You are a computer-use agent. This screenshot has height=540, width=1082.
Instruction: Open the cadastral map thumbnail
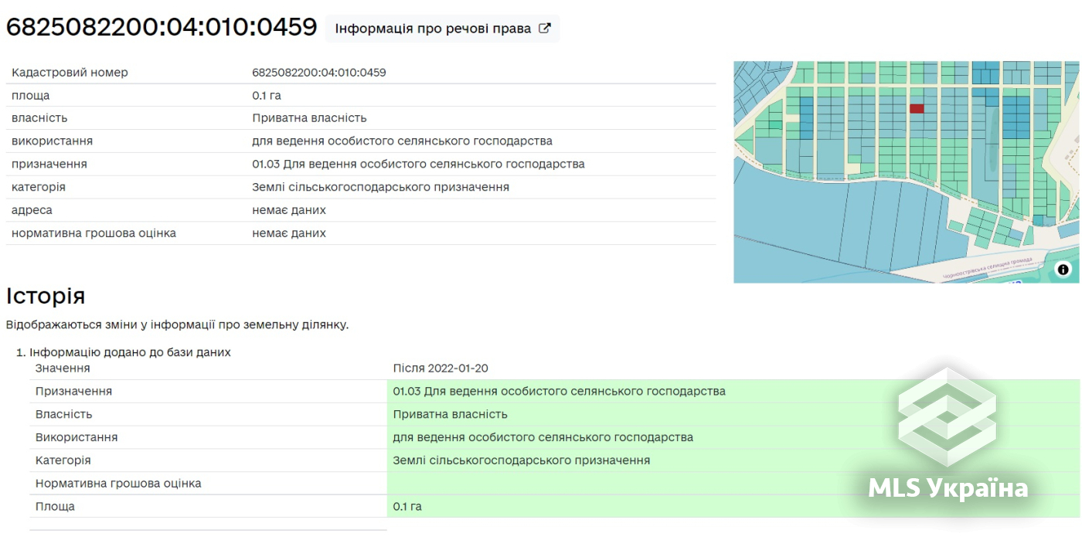click(x=907, y=172)
